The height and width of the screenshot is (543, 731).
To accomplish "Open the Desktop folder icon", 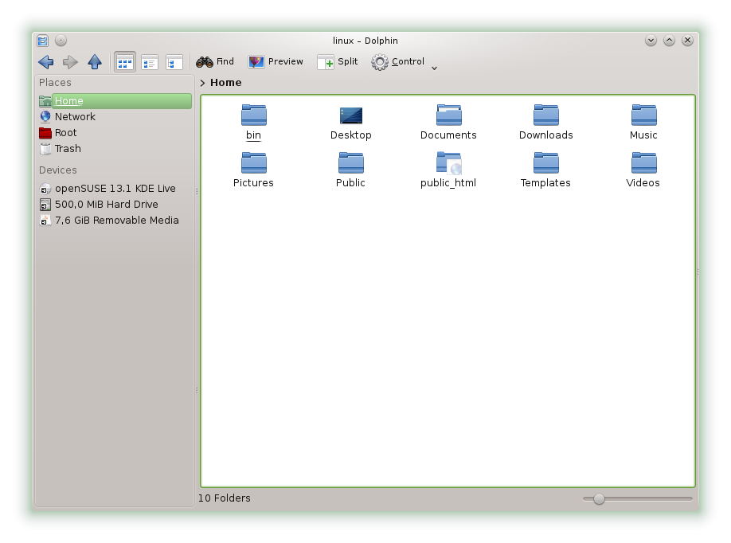I will coord(350,116).
